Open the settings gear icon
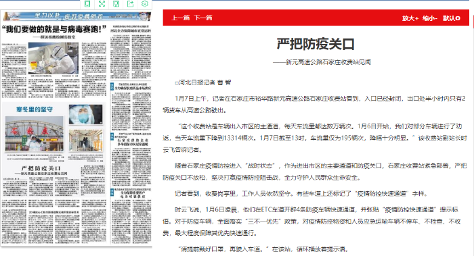Image resolution: width=474 pixels, height=256 pixels. click(x=145, y=3)
